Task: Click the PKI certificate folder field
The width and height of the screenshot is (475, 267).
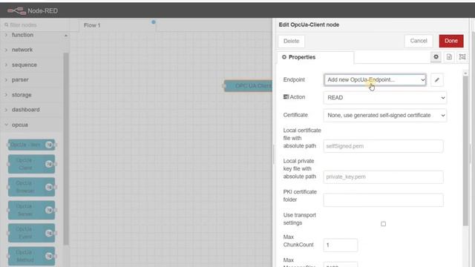Action: [383, 200]
